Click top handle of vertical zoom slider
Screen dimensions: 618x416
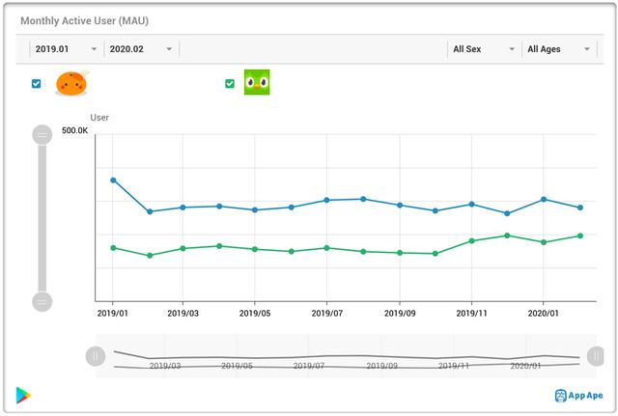42,135
